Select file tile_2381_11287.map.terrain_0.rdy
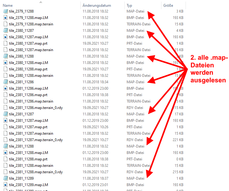Viewport: 229px width, 191px height. pyautogui.click(x=36, y=140)
